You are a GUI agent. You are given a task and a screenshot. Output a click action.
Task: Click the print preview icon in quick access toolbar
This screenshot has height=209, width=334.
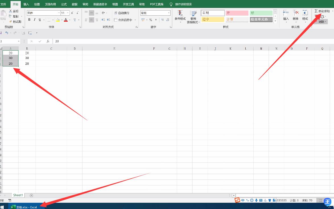coord(24,33)
